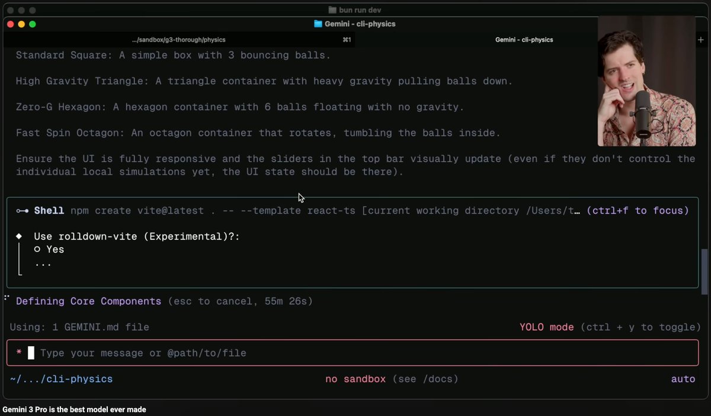Click the plus button to open a new tab
711x416 pixels.
[701, 40]
